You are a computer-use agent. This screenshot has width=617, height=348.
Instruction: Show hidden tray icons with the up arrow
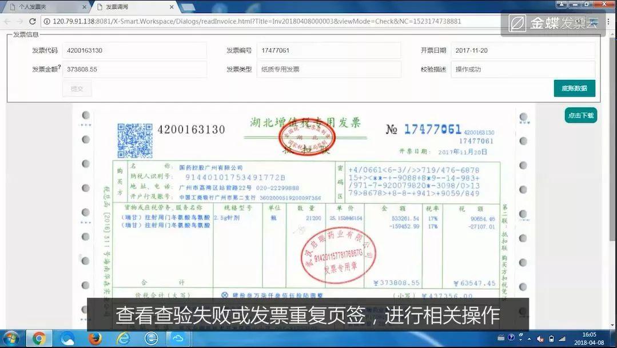pyautogui.click(x=530, y=338)
